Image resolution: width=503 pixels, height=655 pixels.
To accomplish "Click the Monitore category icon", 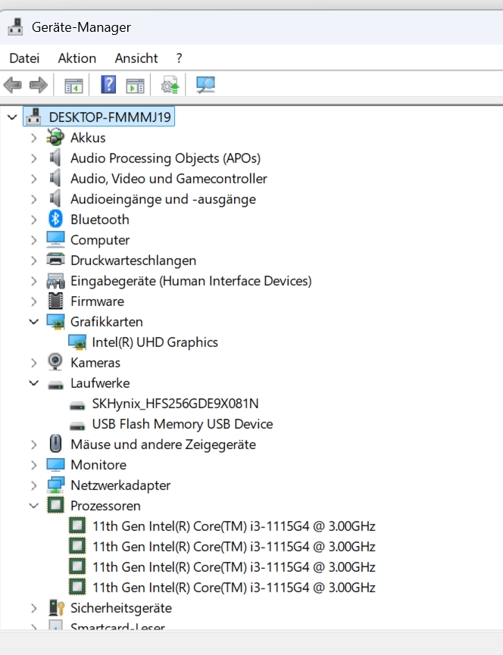I will pos(55,464).
